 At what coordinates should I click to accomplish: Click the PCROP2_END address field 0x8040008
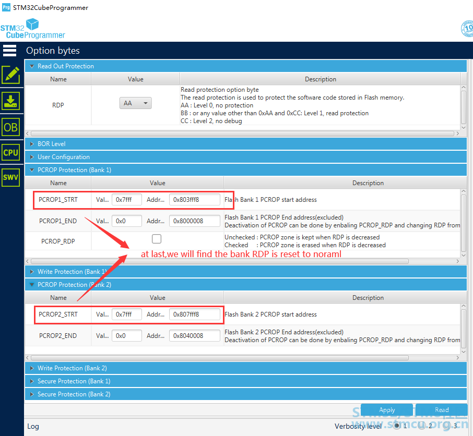point(195,336)
